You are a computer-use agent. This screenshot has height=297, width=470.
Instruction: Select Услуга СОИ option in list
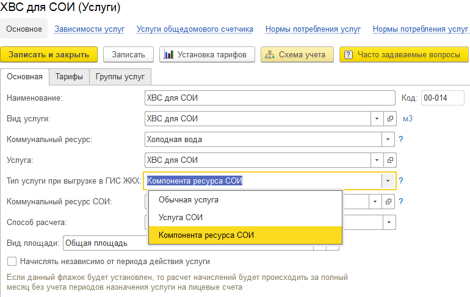180,217
